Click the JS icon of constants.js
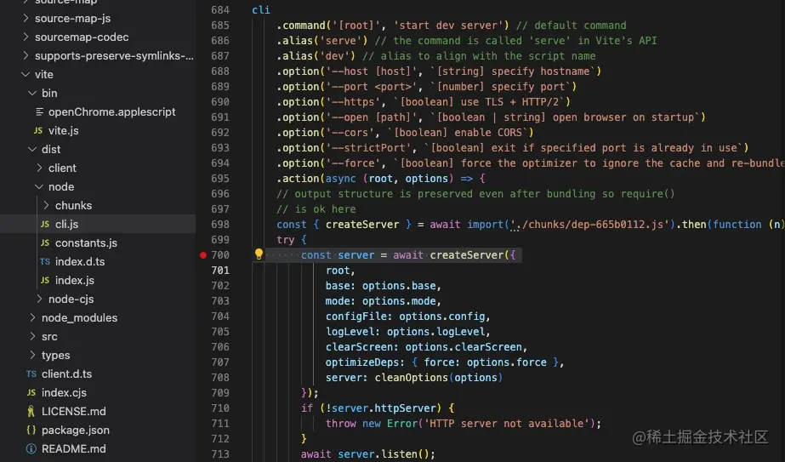 [x=45, y=243]
